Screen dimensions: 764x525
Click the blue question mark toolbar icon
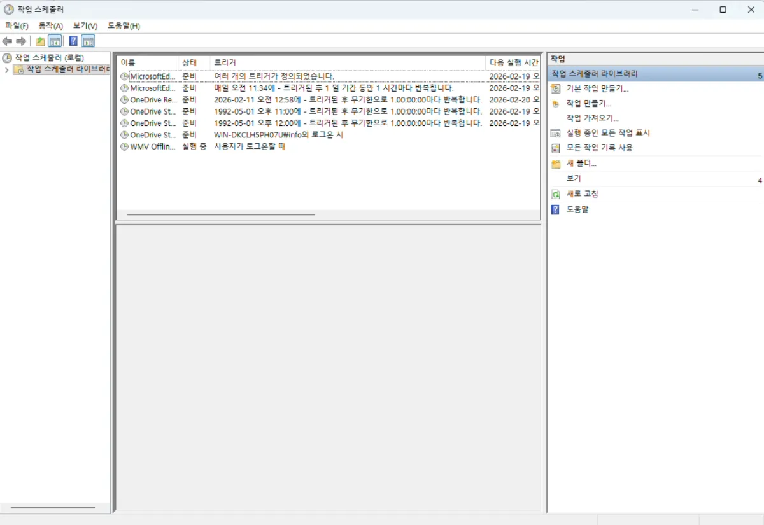pyautogui.click(x=73, y=41)
